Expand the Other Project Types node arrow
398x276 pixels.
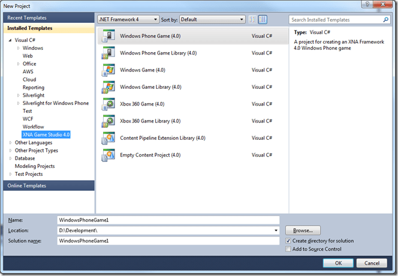(x=10, y=151)
